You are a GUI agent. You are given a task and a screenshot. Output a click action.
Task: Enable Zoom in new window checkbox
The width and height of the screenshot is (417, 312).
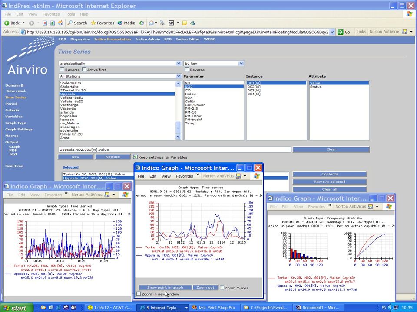(x=139, y=294)
